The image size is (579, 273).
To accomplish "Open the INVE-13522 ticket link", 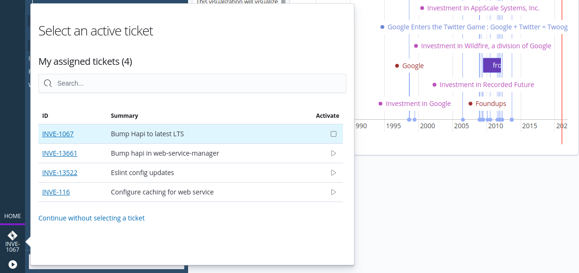I will point(60,173).
